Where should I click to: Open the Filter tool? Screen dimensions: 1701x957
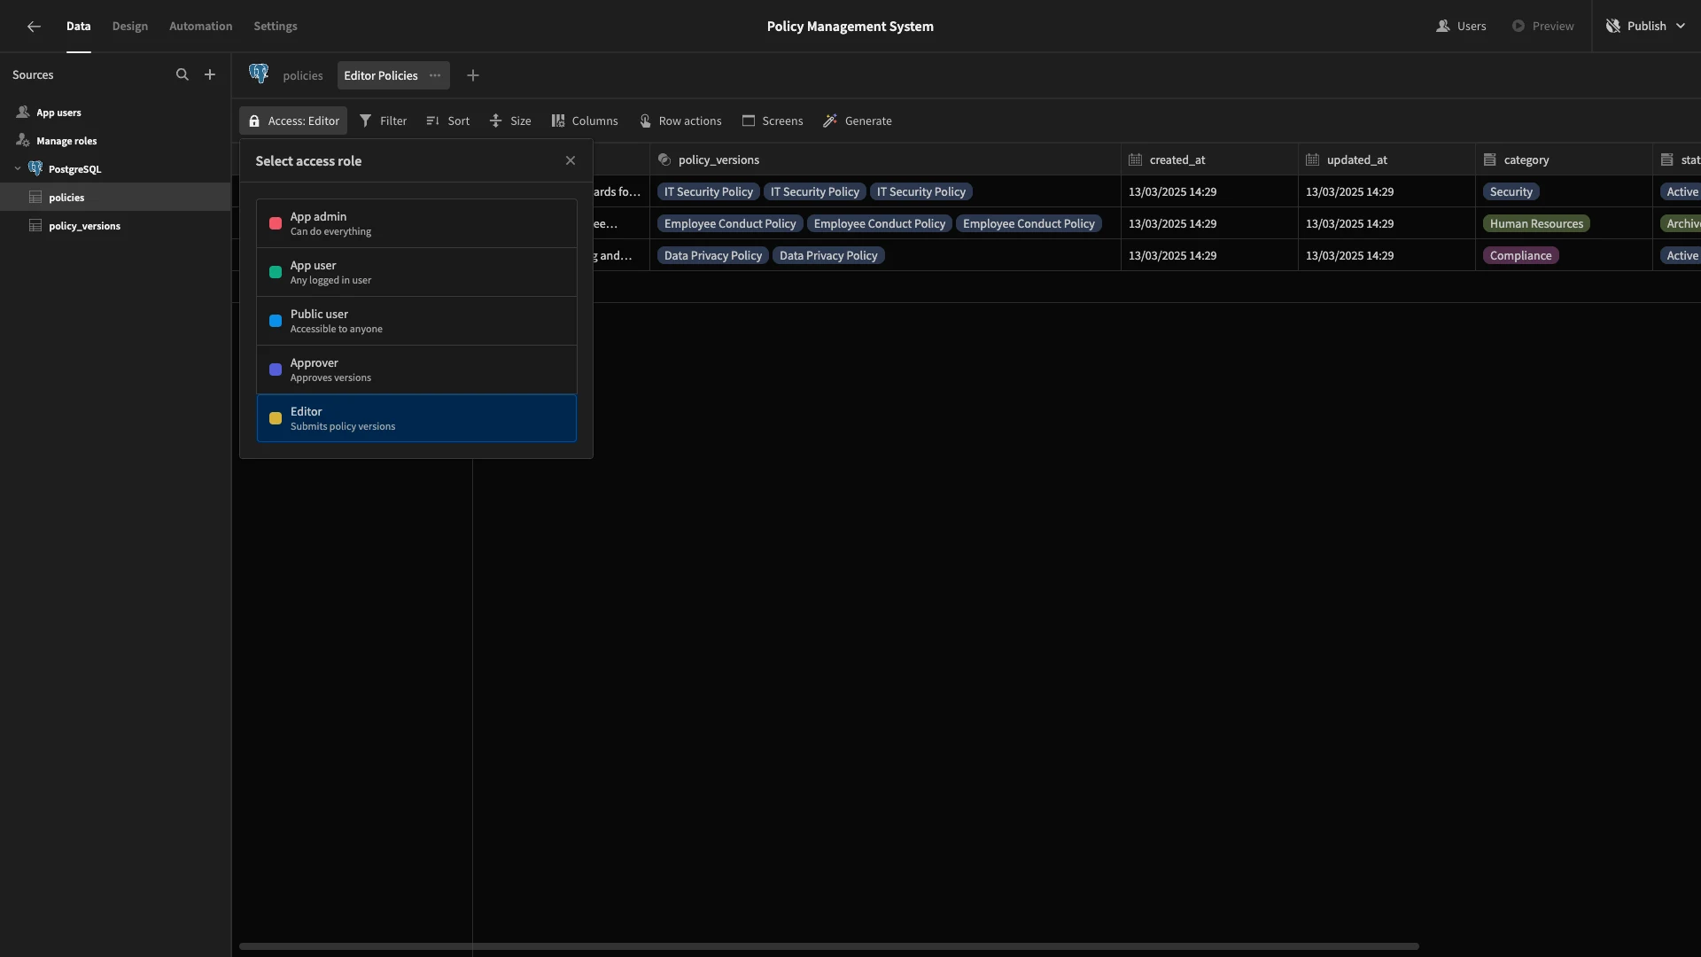383,121
